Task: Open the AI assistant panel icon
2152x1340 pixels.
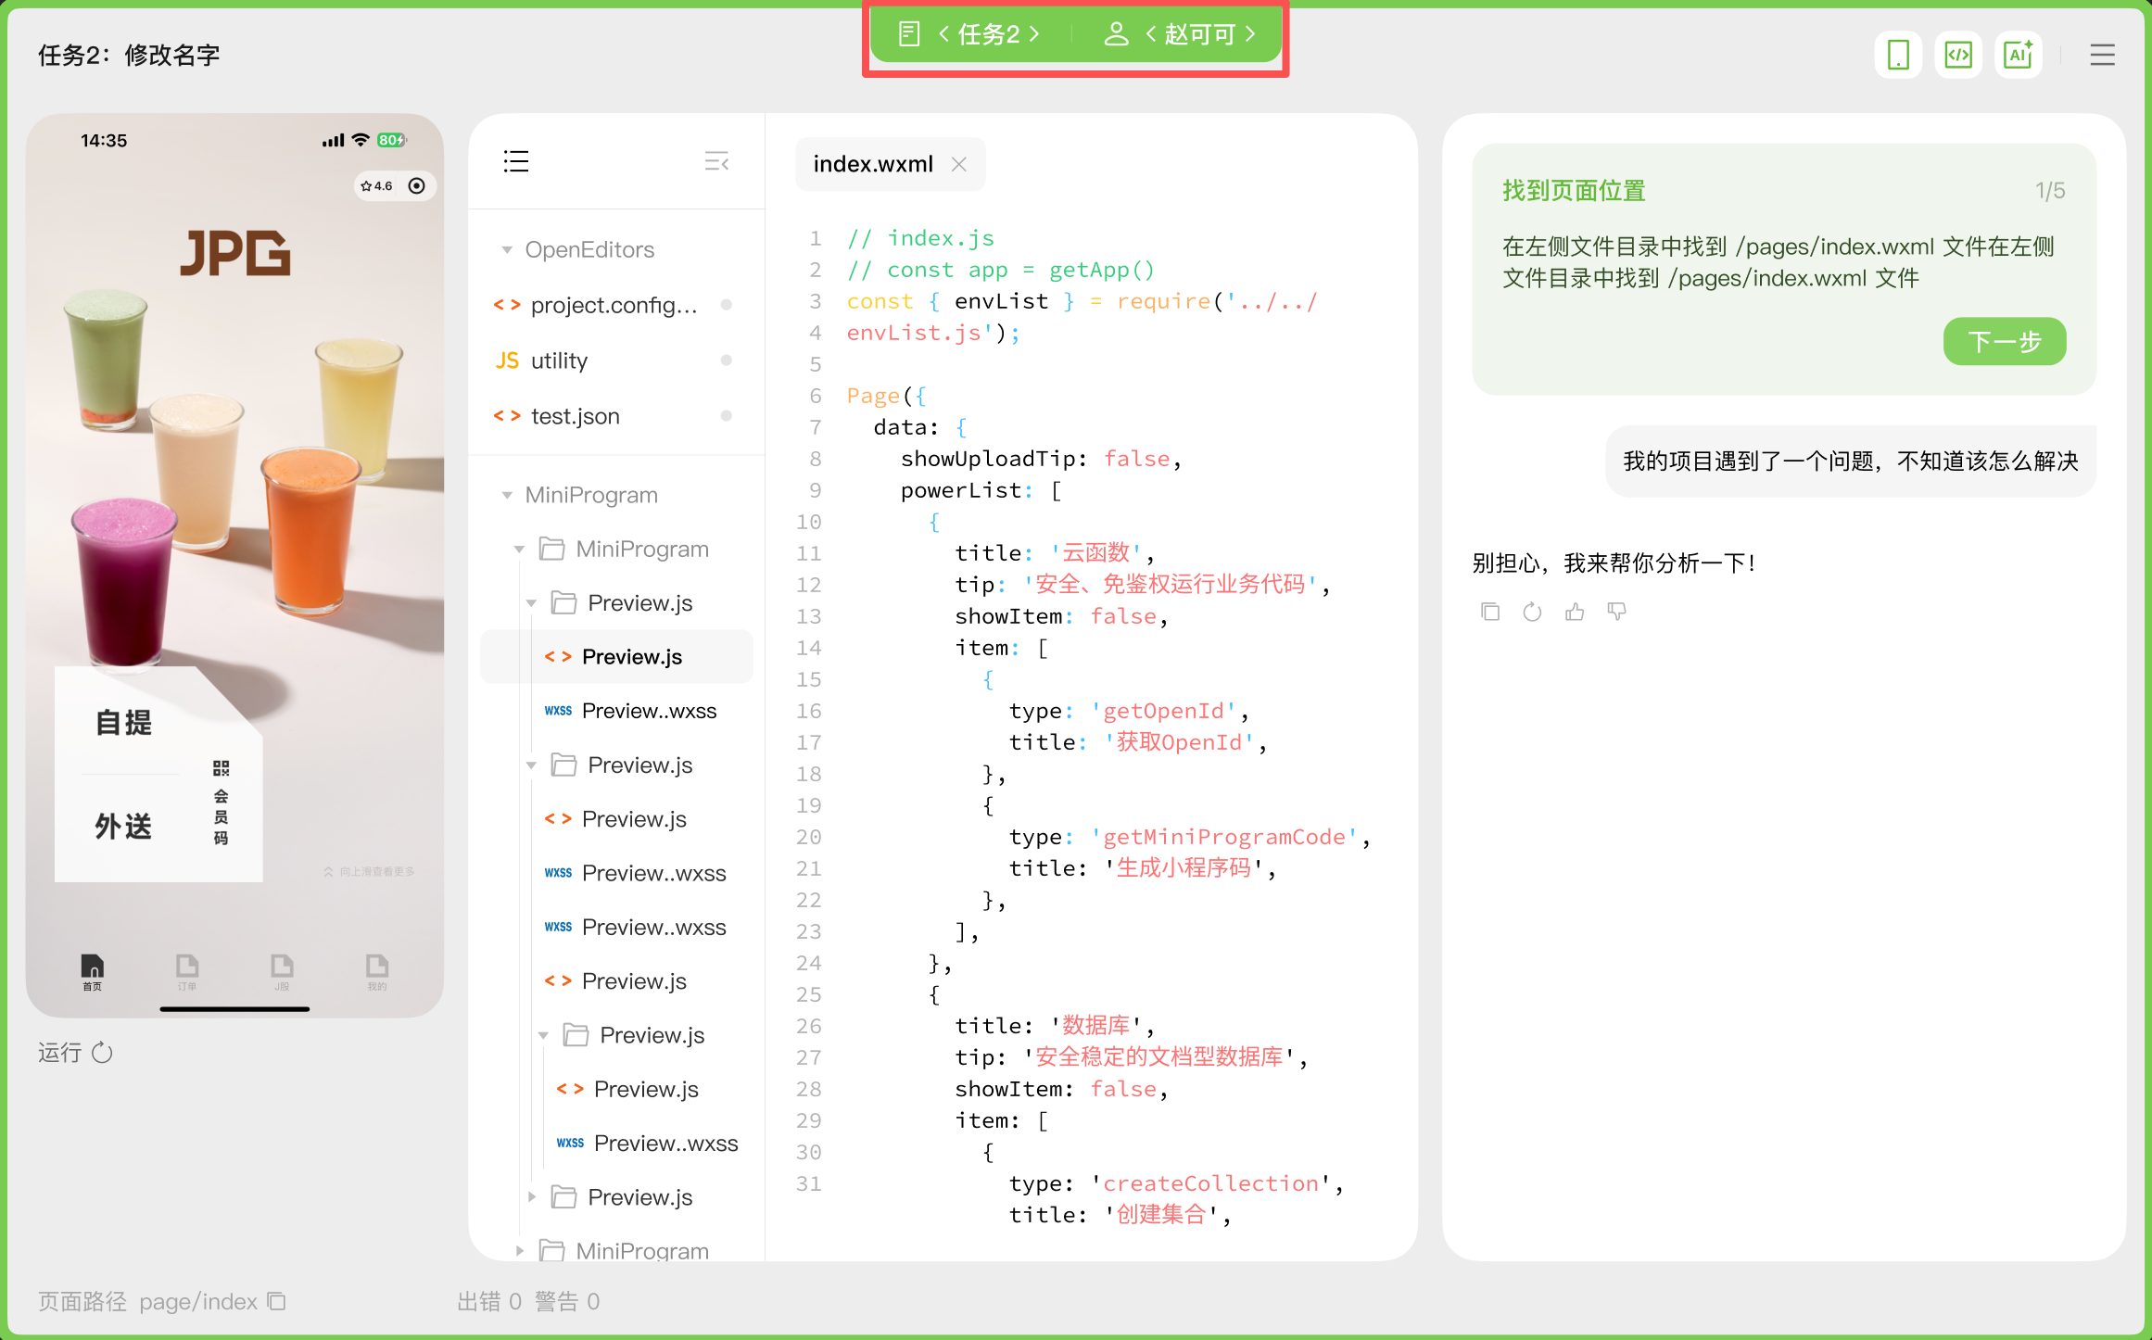Action: (x=2019, y=56)
